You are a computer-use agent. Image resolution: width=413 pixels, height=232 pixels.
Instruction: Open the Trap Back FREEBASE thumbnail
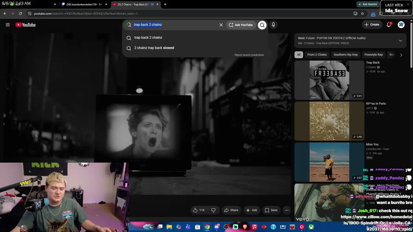coord(329,80)
